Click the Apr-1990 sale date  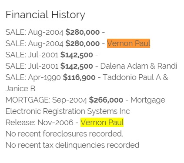point(44,77)
